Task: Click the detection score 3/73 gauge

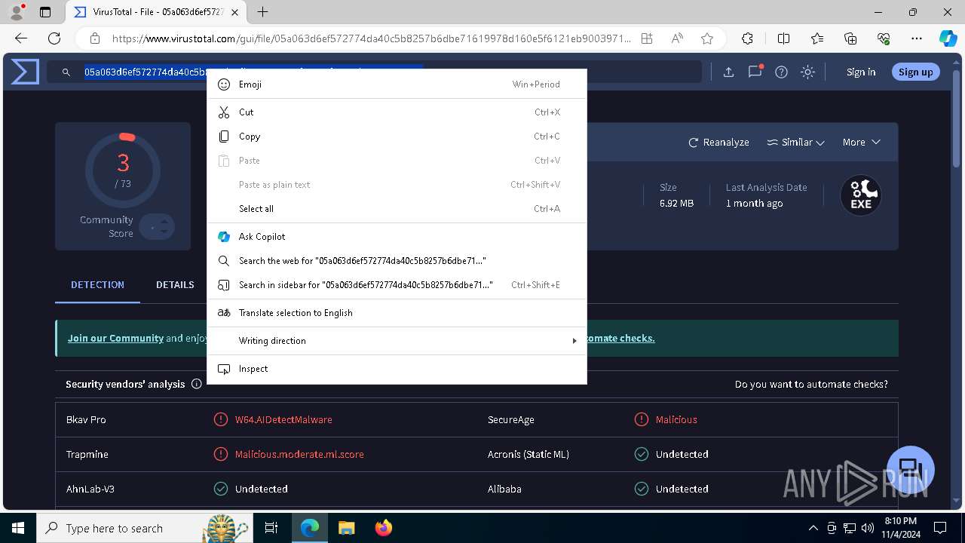Action: coord(122,170)
